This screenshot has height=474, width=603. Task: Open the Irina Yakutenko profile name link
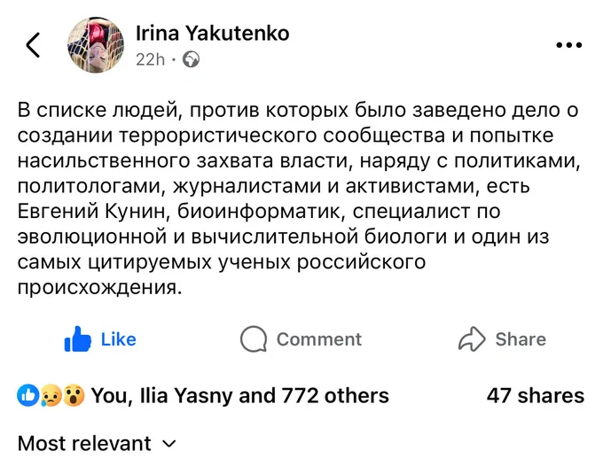(212, 34)
